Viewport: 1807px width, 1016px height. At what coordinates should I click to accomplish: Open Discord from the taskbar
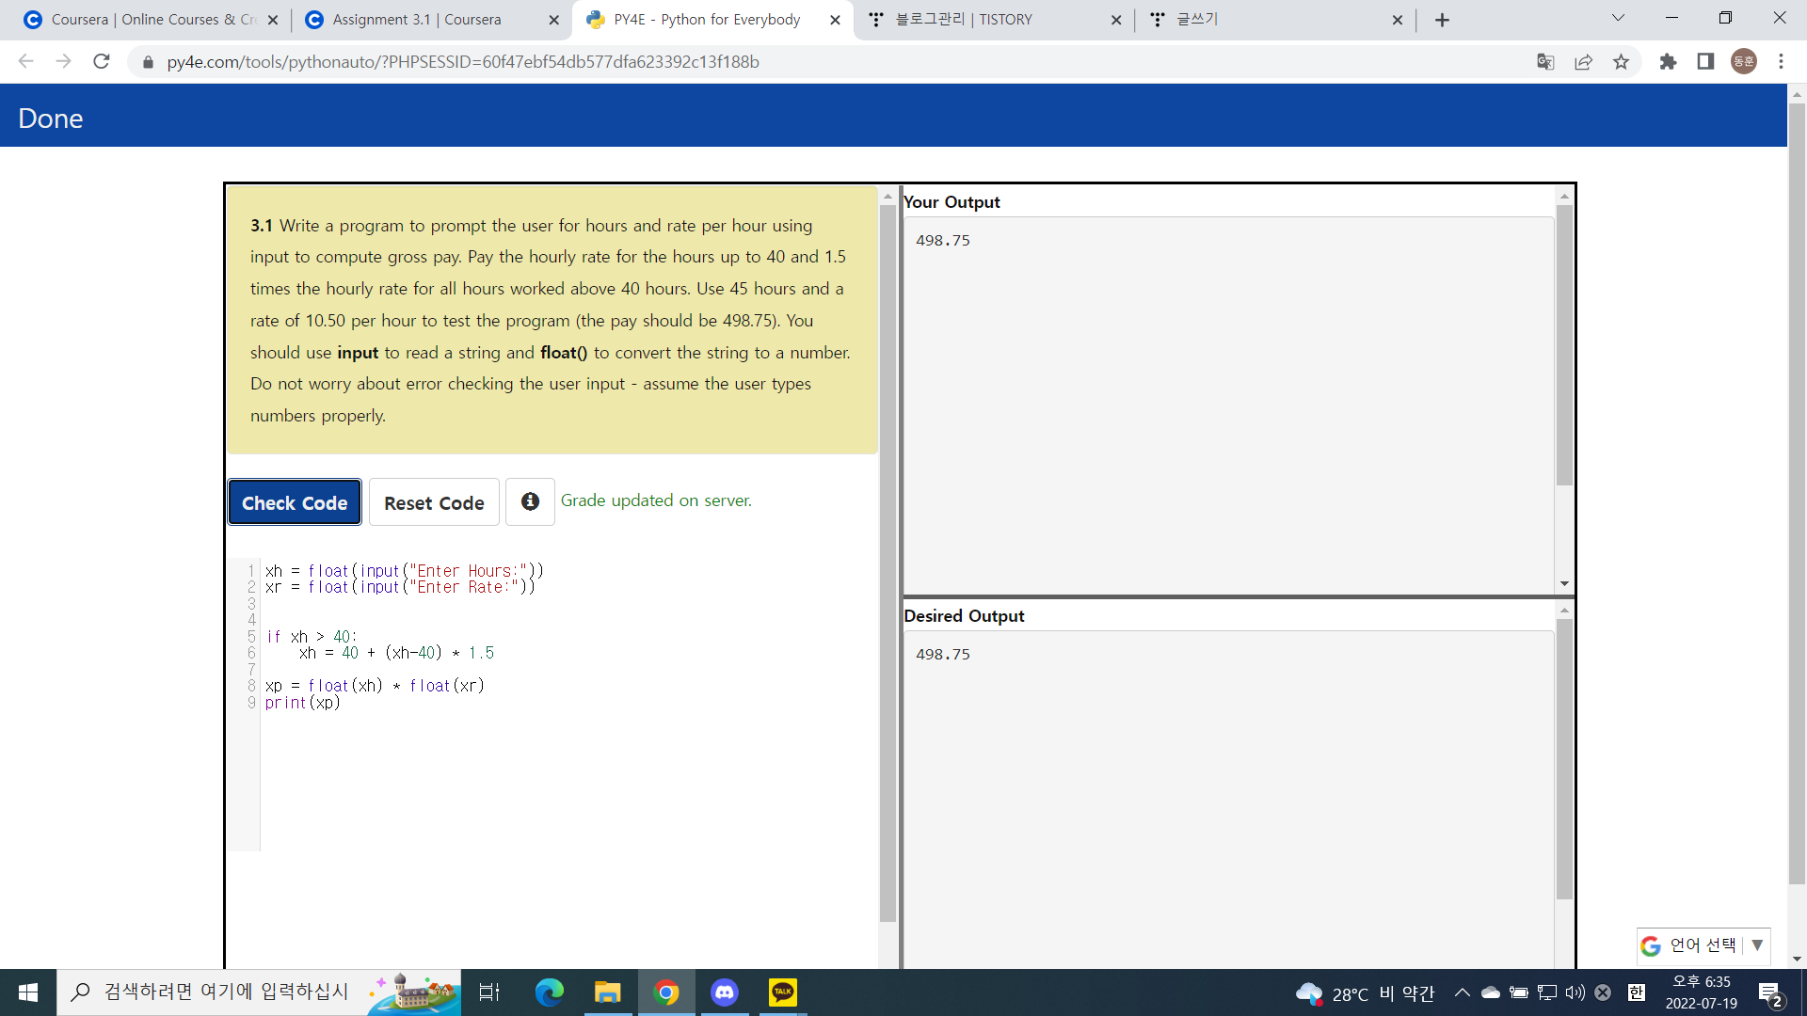pos(724,992)
